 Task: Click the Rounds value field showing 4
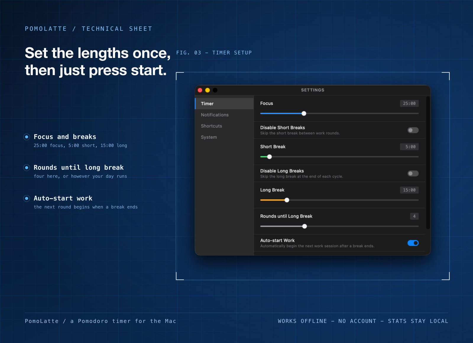414,216
